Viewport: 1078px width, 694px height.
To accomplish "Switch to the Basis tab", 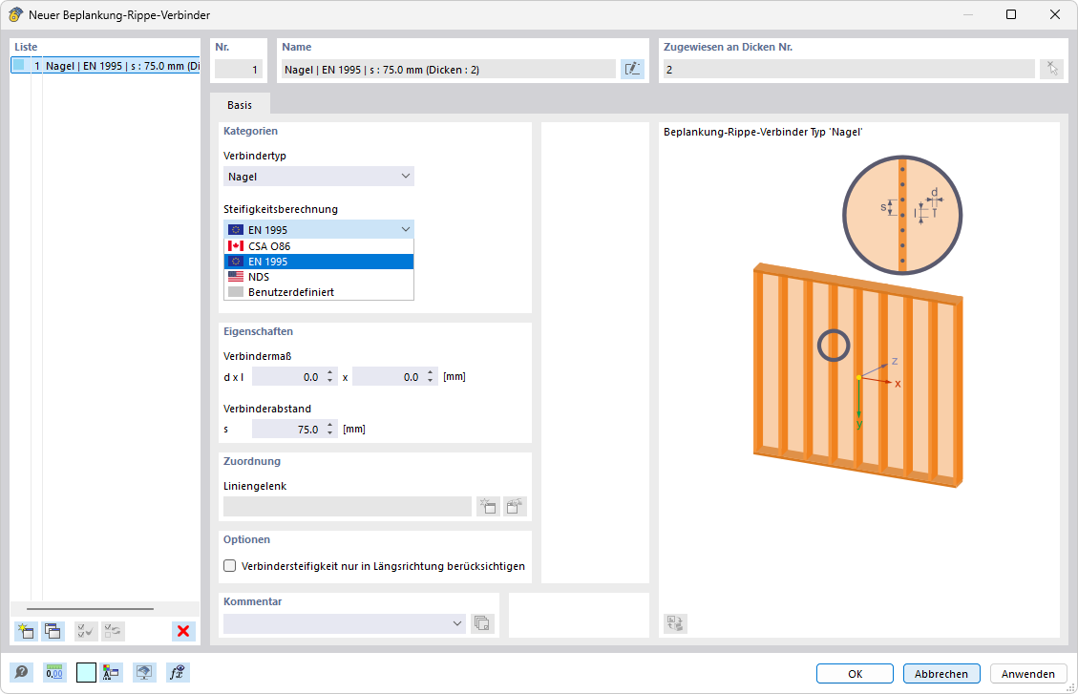I will click(x=240, y=105).
